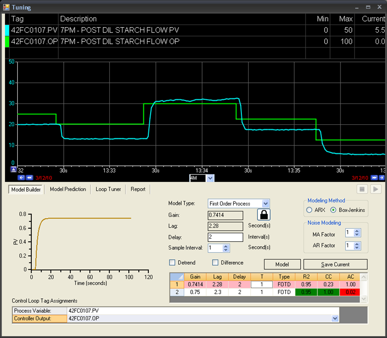This screenshot has width=387, height=338.
Task: Click the right arrow trend scroll button
Action: coord(382,178)
